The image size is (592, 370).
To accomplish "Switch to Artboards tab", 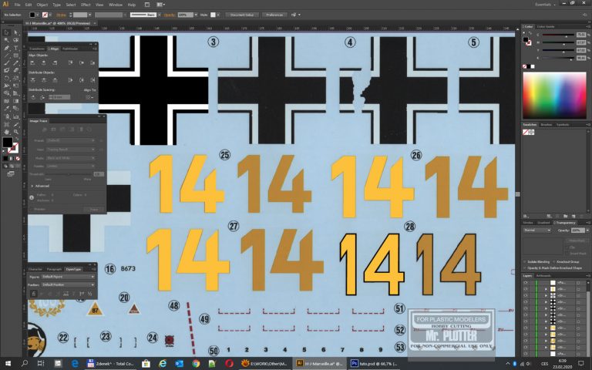I will click(543, 276).
